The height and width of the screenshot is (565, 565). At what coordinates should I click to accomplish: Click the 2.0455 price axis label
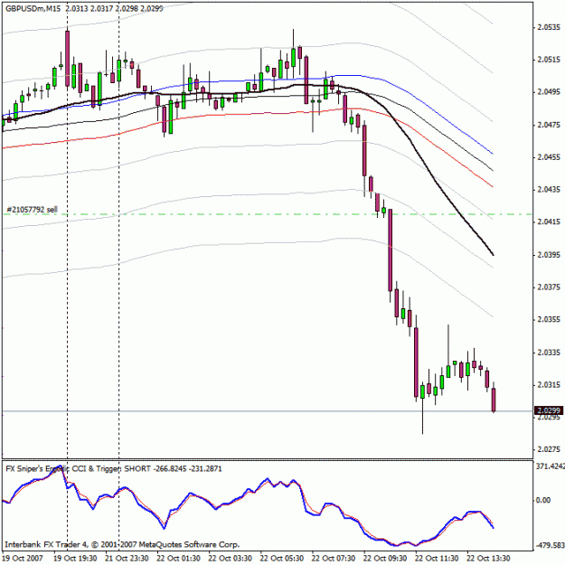549,157
